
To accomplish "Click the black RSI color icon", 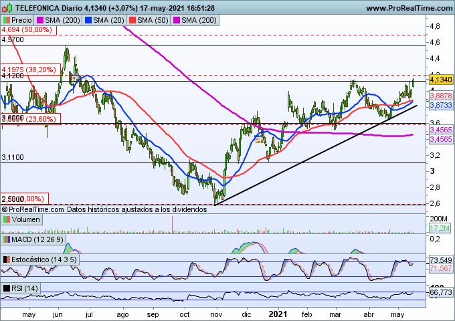I will pos(7,288).
